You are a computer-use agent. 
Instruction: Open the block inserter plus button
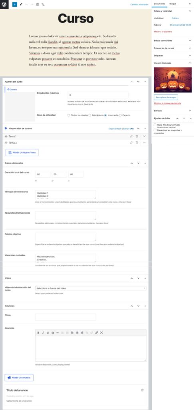(x=15, y=4)
